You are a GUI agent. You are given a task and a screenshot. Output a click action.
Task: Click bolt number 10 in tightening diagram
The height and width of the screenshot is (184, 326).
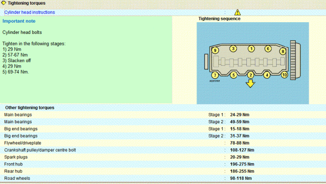click(285, 75)
